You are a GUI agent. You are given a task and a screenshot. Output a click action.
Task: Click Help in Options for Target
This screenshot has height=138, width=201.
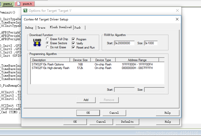168,122
